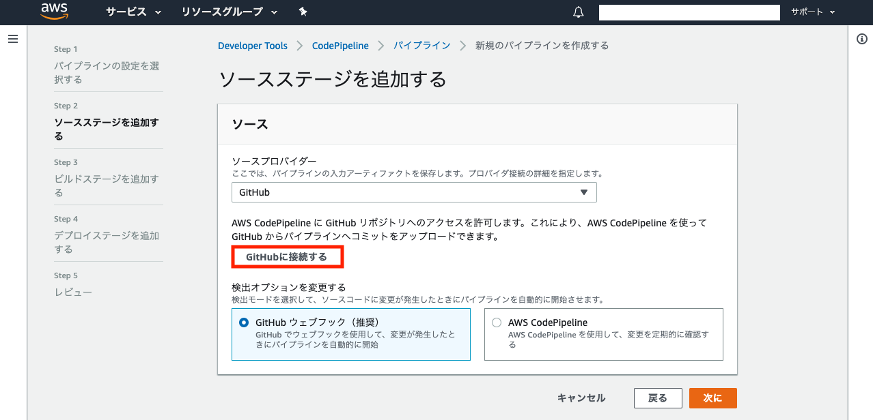The image size is (873, 420).
Task: Select the AWS CodePipeline detection option
Action: tap(497, 322)
